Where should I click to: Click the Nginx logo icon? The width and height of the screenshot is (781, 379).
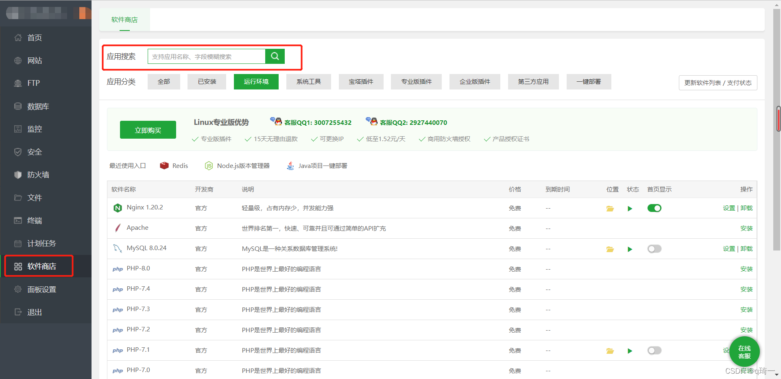(118, 208)
